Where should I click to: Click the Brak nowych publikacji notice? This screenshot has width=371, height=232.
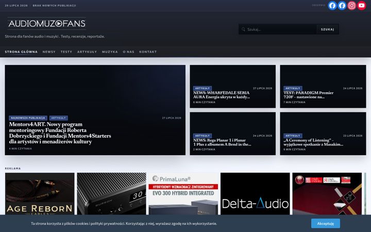[55, 6]
